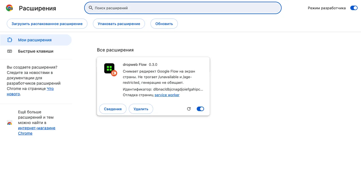
Task: Click the Chrome Web Store icon in sidebar
Action: pyautogui.click(x=10, y=123)
